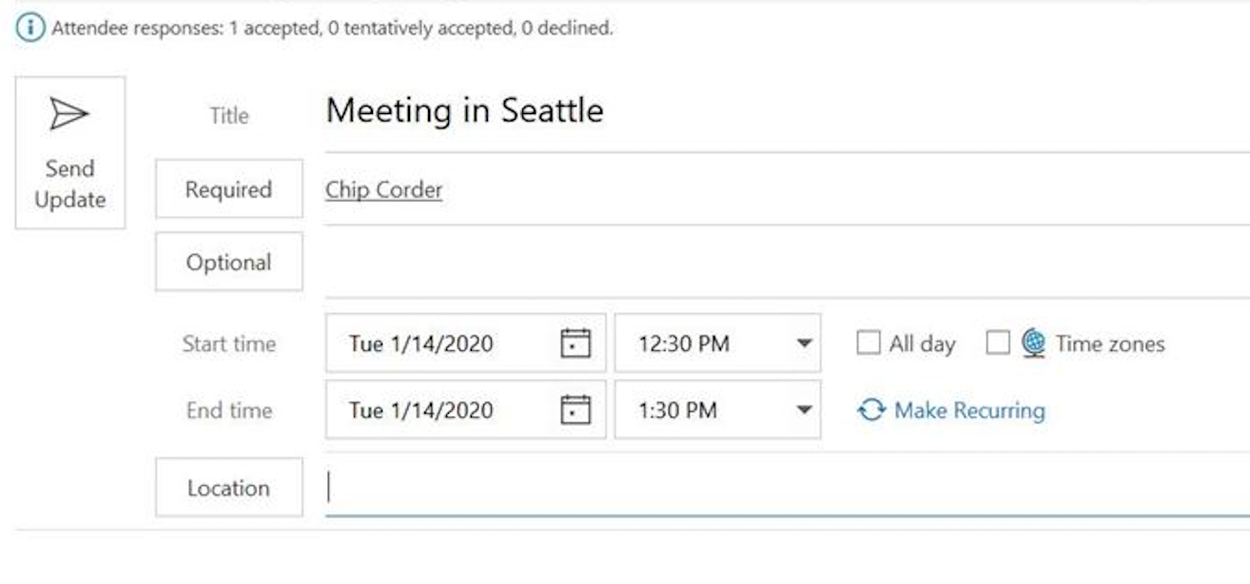The width and height of the screenshot is (1250, 584).
Task: Click the Send Update paper plane icon
Action: coord(69,115)
